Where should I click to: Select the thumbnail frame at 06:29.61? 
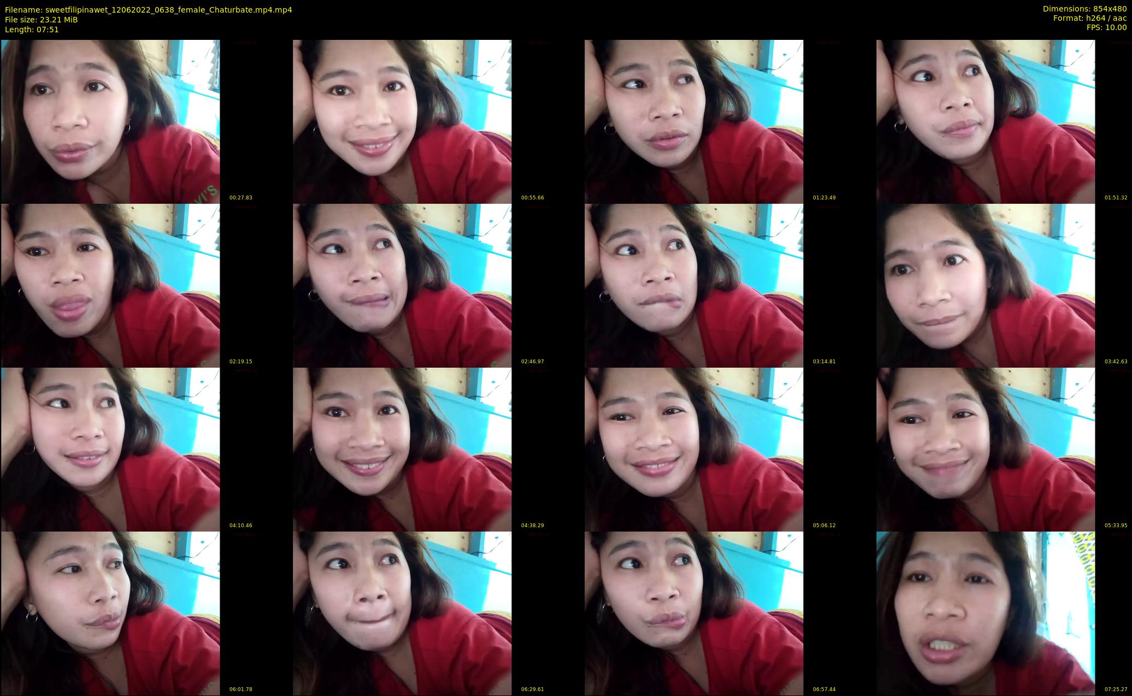pos(402,613)
